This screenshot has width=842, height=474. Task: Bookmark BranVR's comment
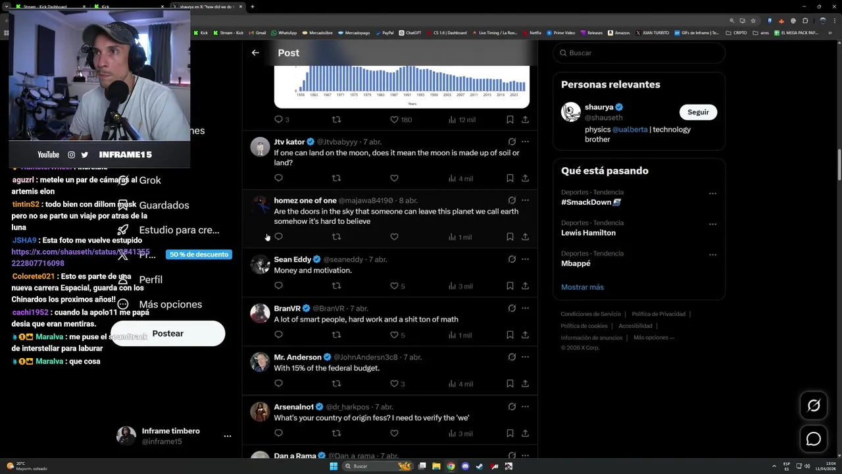coord(510,334)
